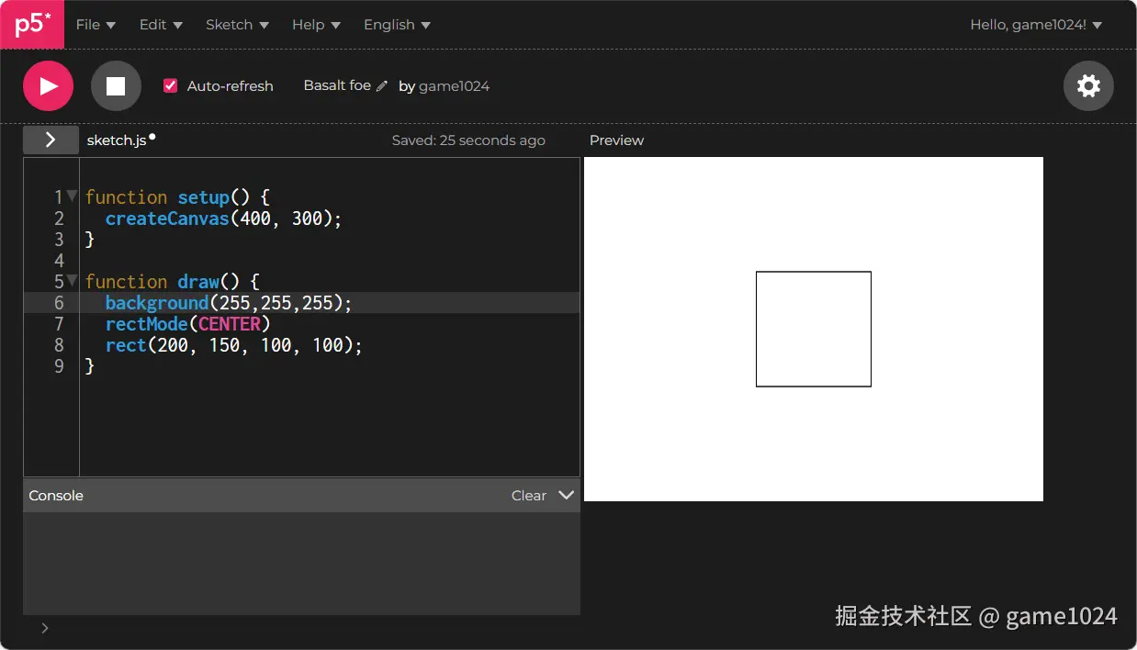Click the p5 logo home icon
This screenshot has height=650, width=1137.
coord(32,25)
